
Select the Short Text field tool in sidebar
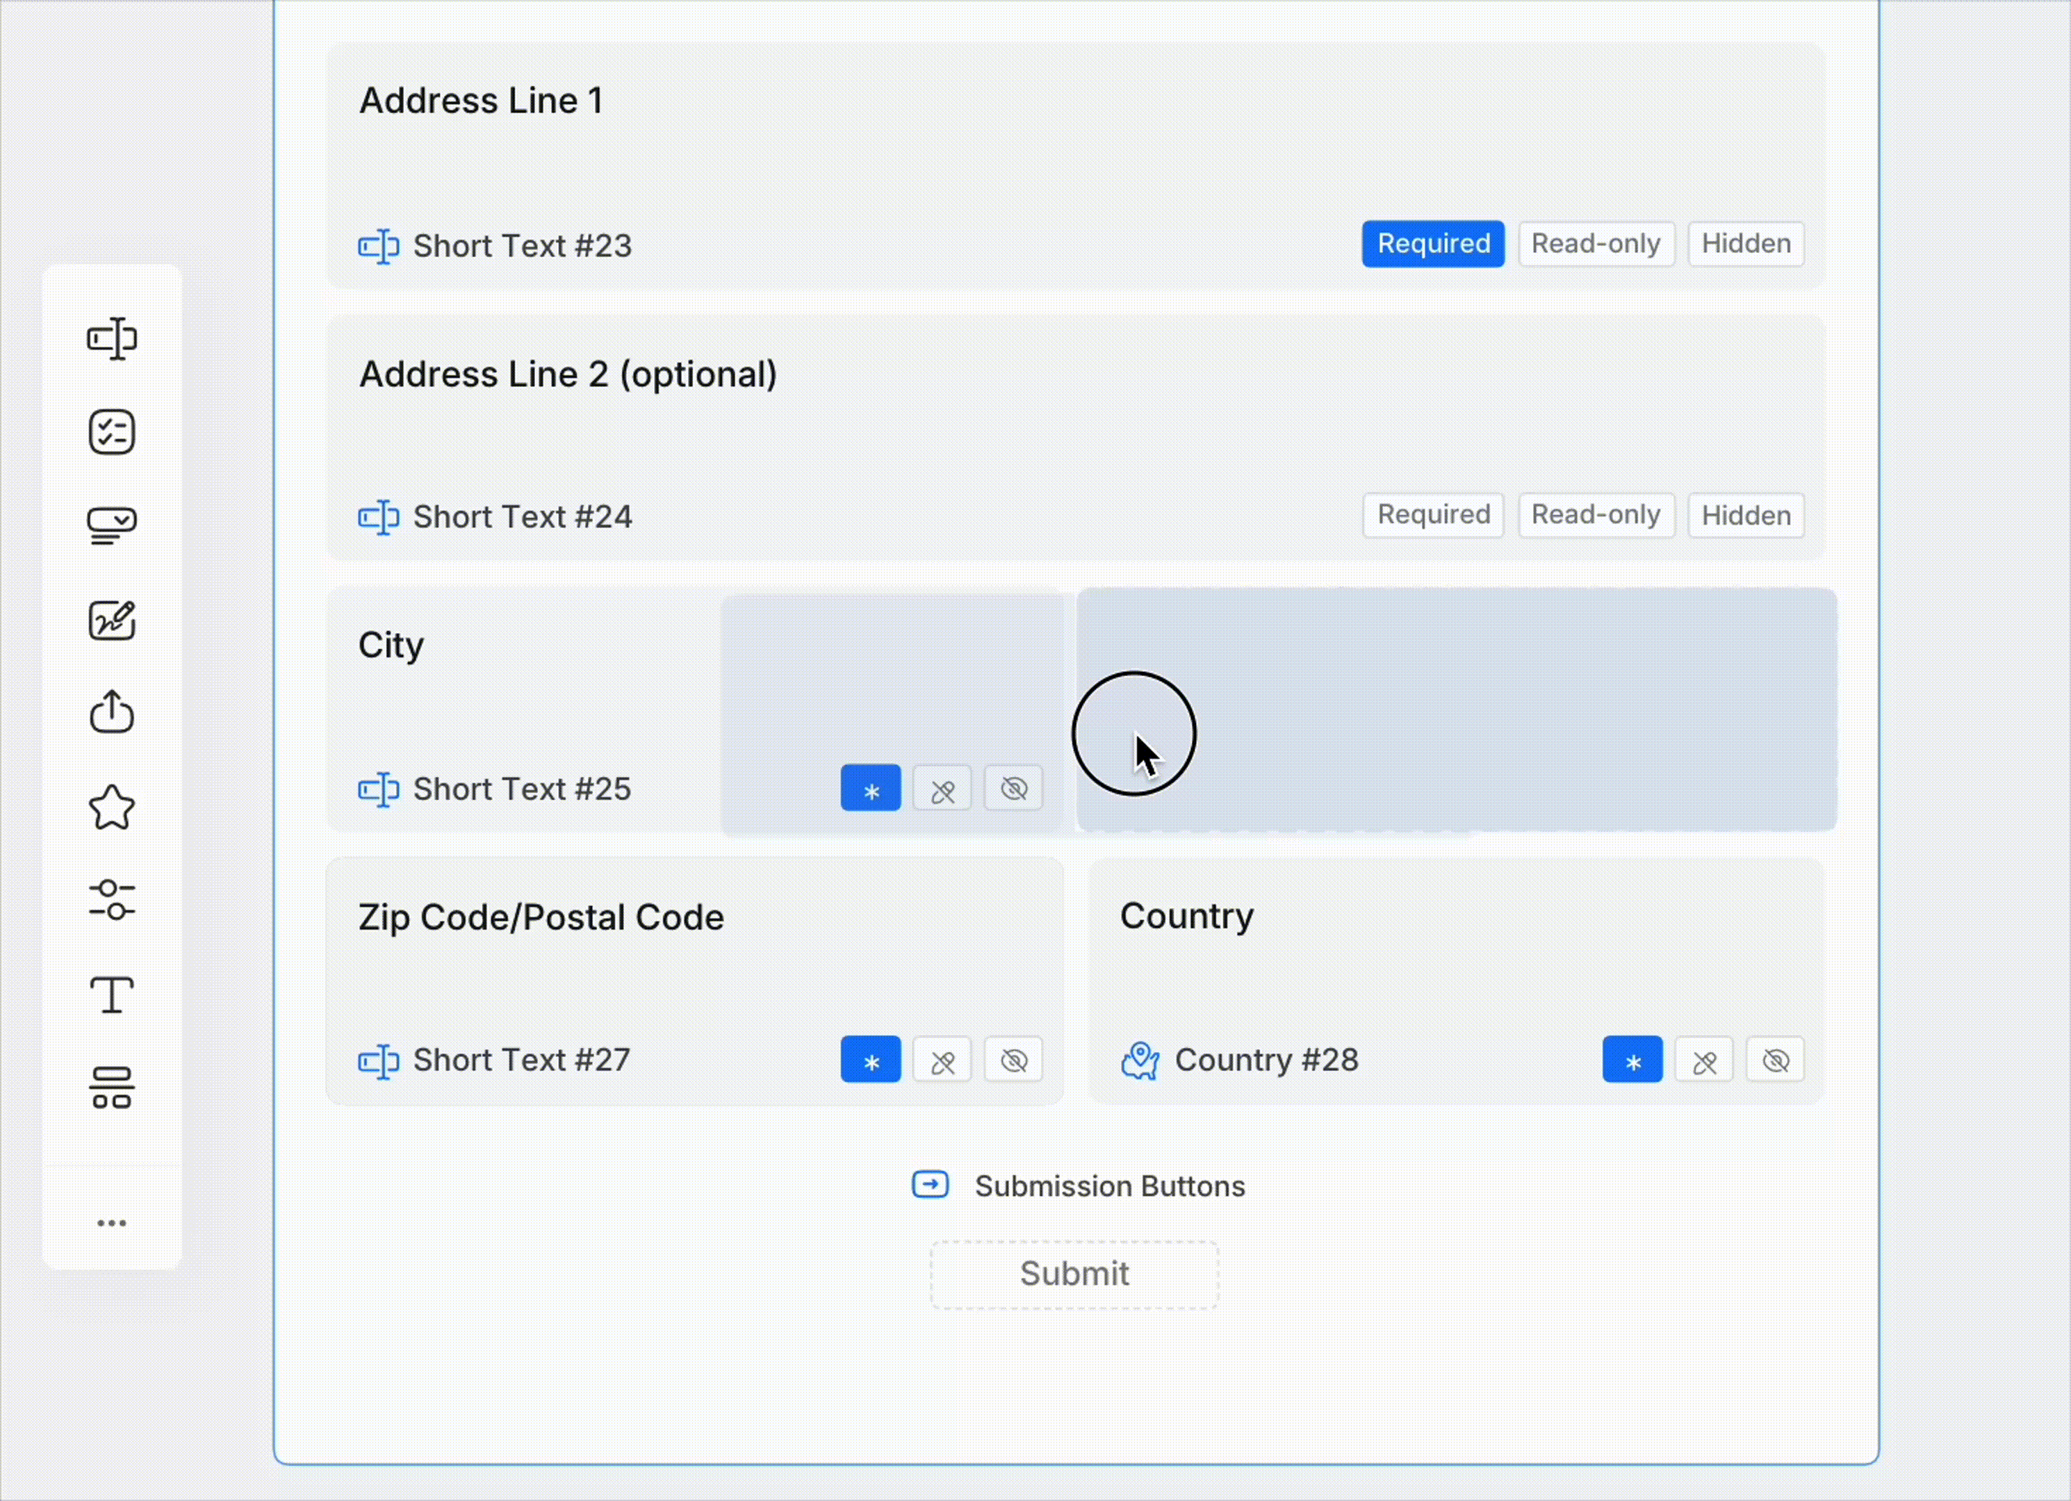pos(111,340)
